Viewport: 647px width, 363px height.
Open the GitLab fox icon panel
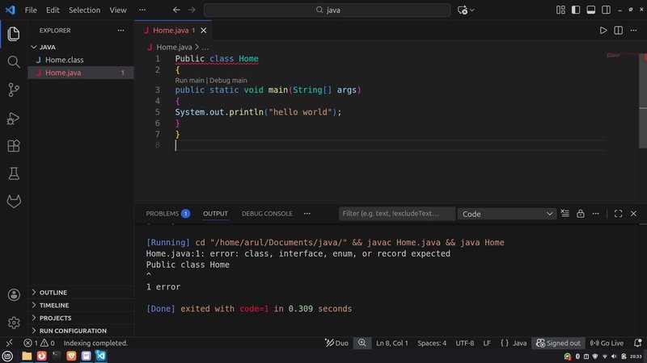click(x=13, y=201)
